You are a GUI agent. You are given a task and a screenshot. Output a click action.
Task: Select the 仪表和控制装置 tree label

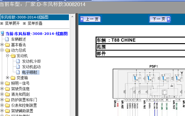24,105
